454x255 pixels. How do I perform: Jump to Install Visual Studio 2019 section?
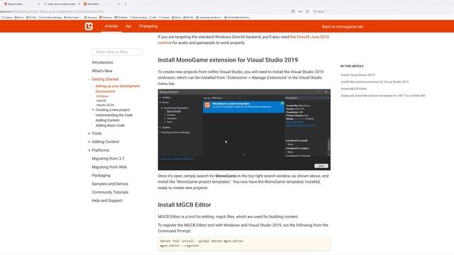pos(358,75)
